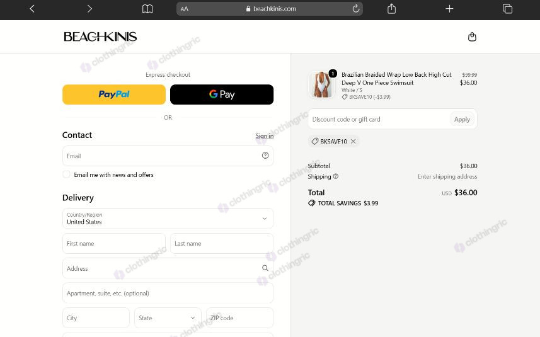Click the TOTAL SAVINGS tag icon
The height and width of the screenshot is (337, 540).
click(x=312, y=203)
